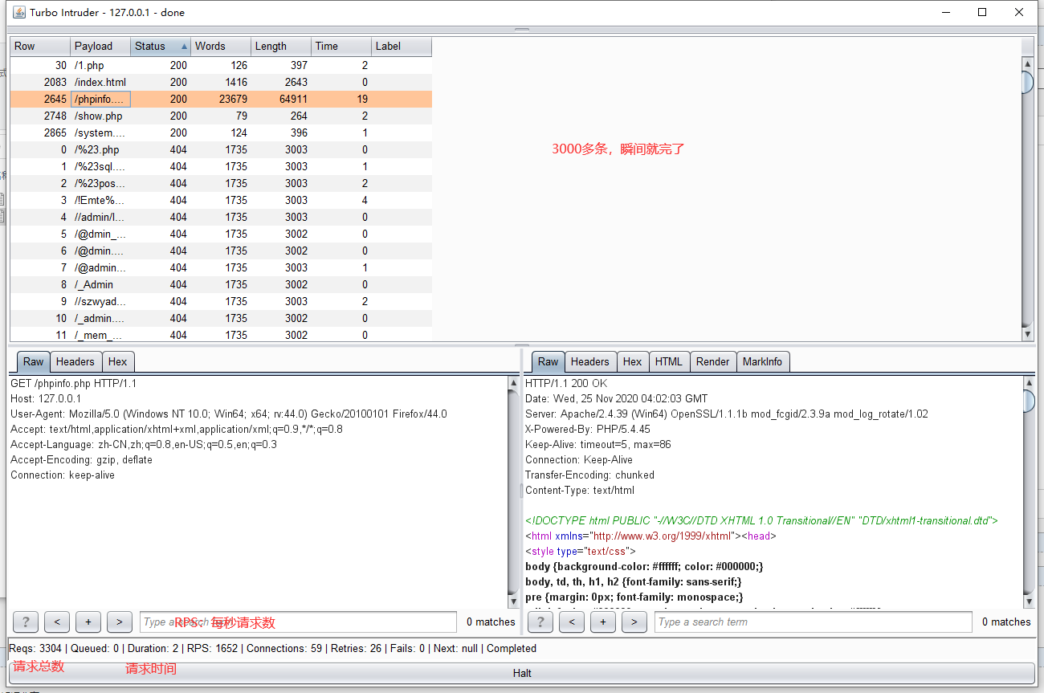Click results table scrollbar down arrow
Viewport: 1044px width, 693px height.
[1027, 334]
